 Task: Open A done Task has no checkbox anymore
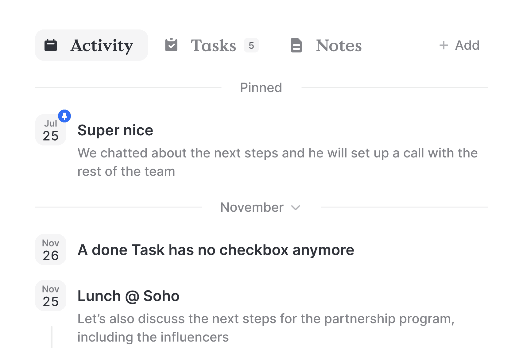[x=216, y=250]
